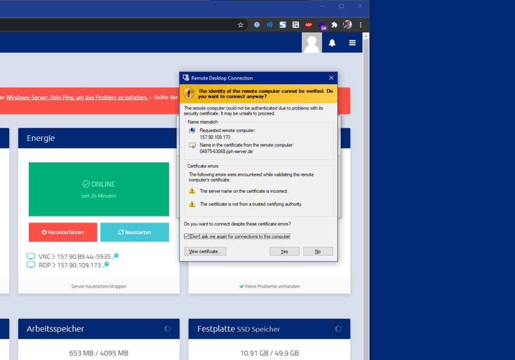Open the user account avatar in the dashboard
Viewport: 515px width, 360px height.
tap(312, 43)
